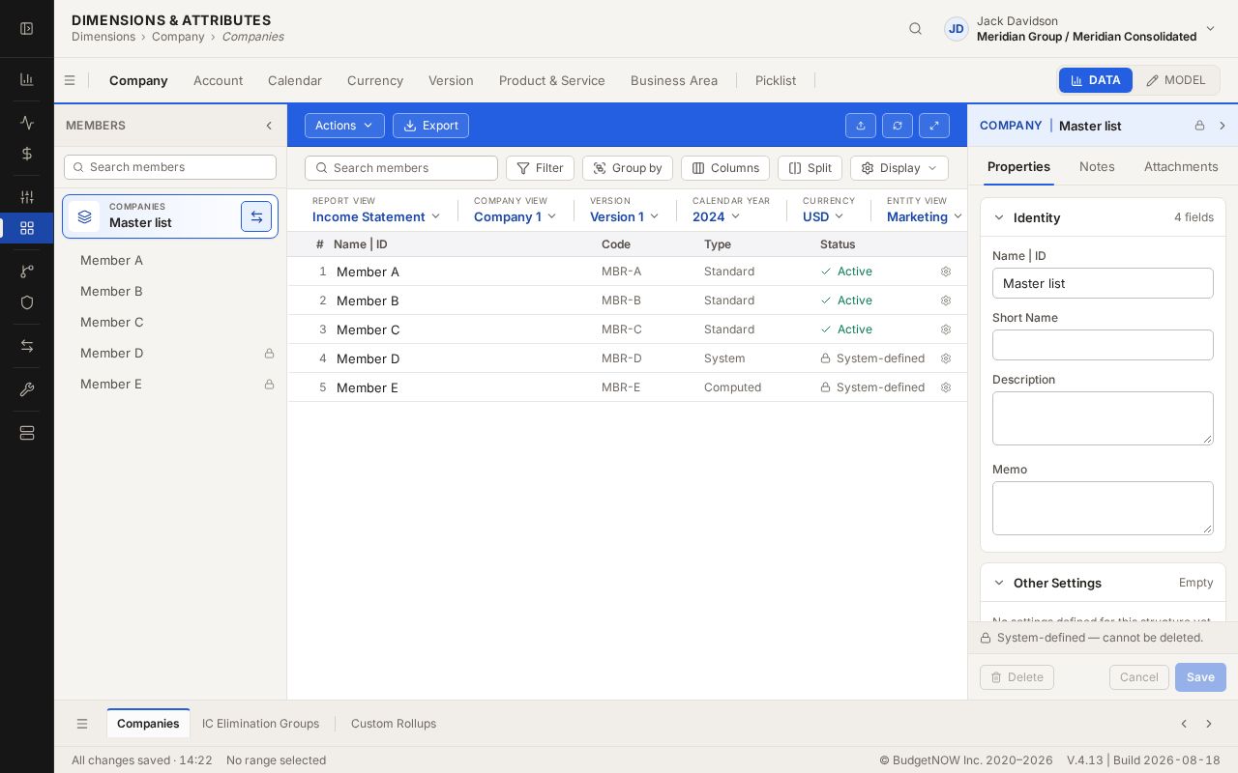This screenshot has height=773, width=1238.
Task: Open hamburger menu in bottom tab bar
Action: (x=82, y=724)
